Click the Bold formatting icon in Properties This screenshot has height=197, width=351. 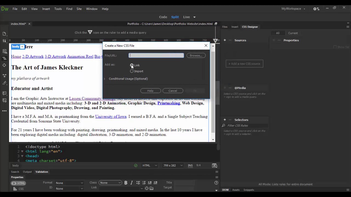point(126,183)
